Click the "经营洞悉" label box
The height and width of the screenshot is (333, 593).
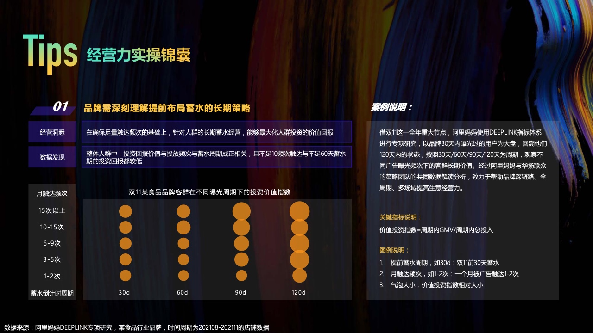pos(52,132)
